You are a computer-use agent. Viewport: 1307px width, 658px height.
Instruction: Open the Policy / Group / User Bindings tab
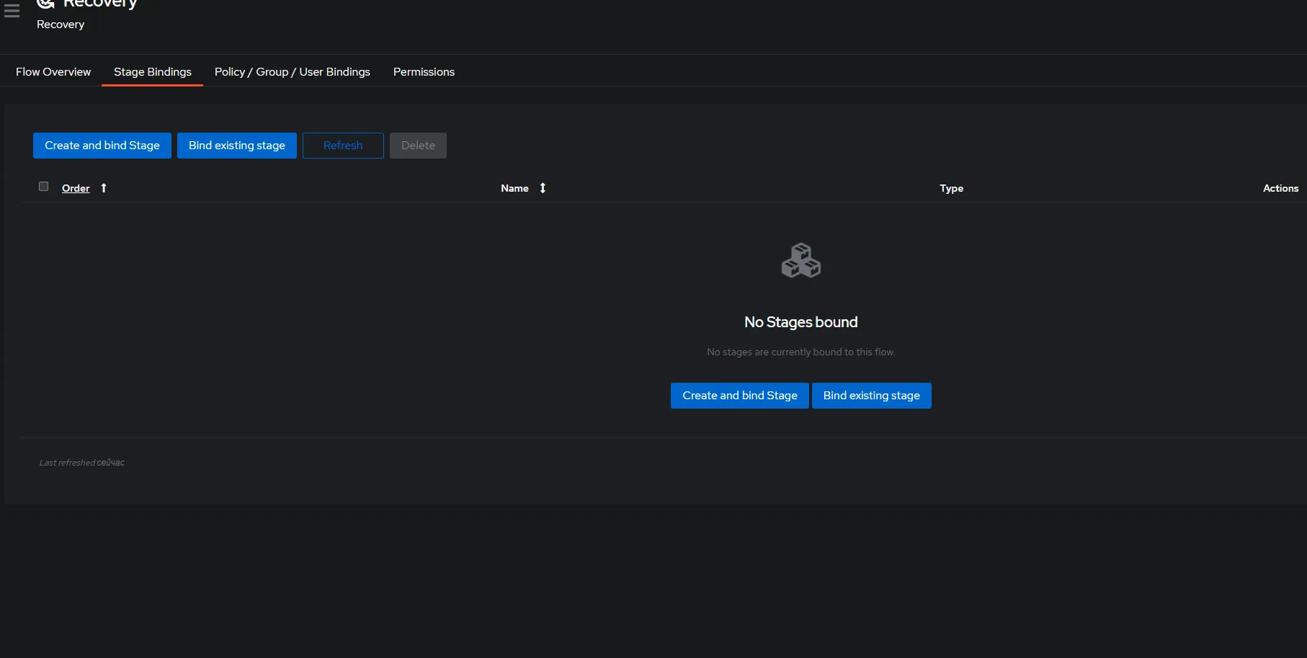pyautogui.click(x=291, y=71)
